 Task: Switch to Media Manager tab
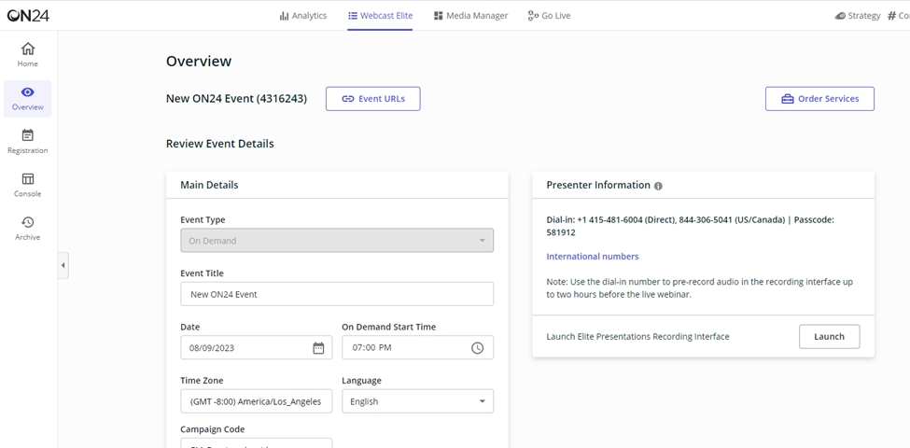coord(470,16)
